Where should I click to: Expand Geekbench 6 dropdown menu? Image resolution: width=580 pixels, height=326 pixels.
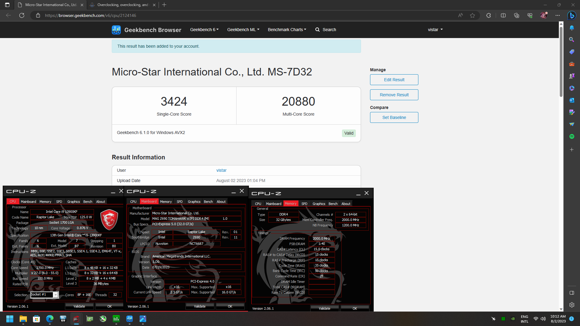tap(204, 30)
